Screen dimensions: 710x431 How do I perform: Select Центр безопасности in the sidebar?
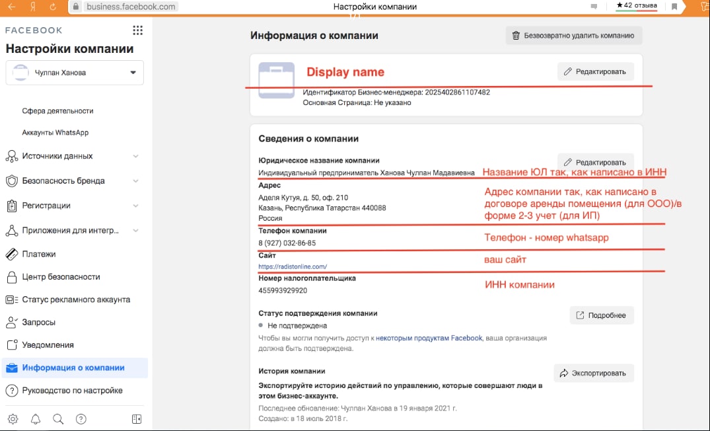point(61,277)
